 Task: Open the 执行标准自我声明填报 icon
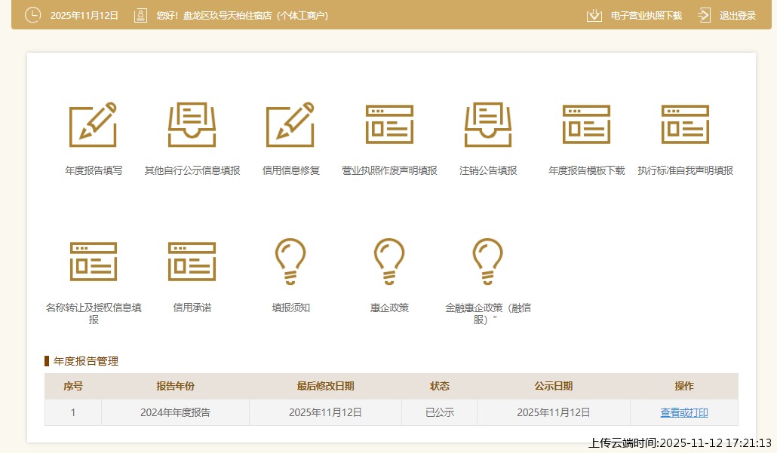click(685, 124)
